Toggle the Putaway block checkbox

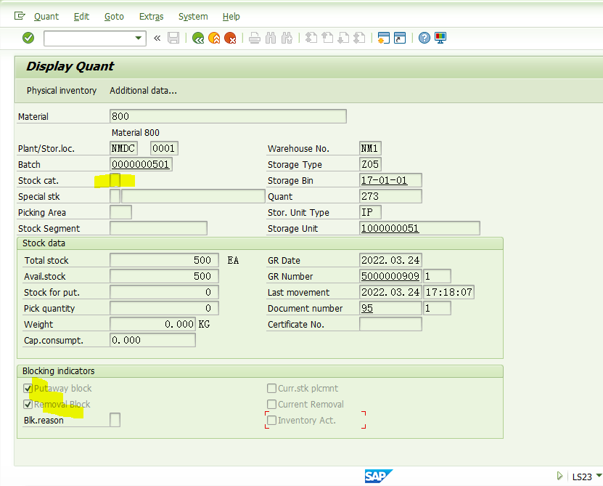27,388
